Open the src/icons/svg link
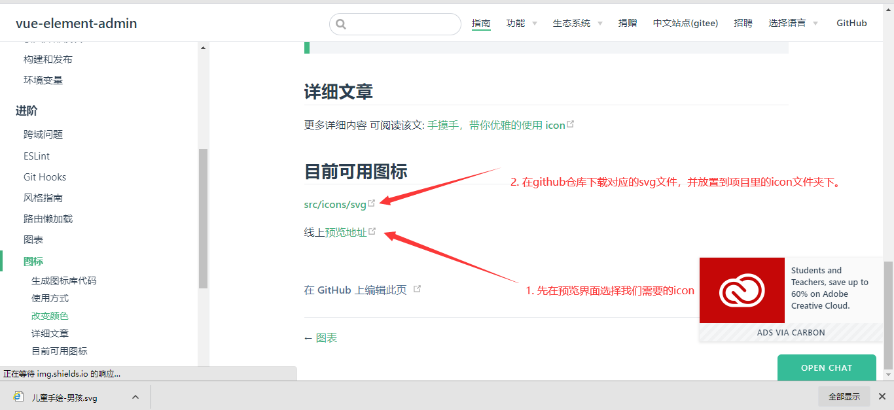The image size is (894, 410). (334, 203)
